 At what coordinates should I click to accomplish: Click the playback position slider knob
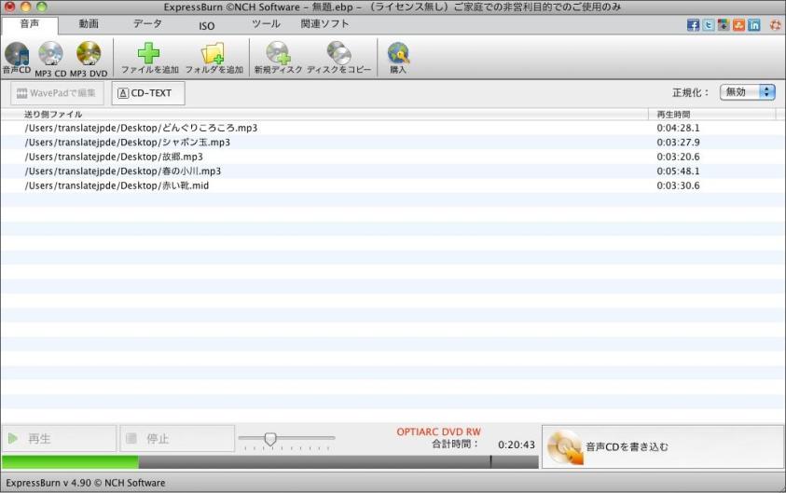(270, 439)
